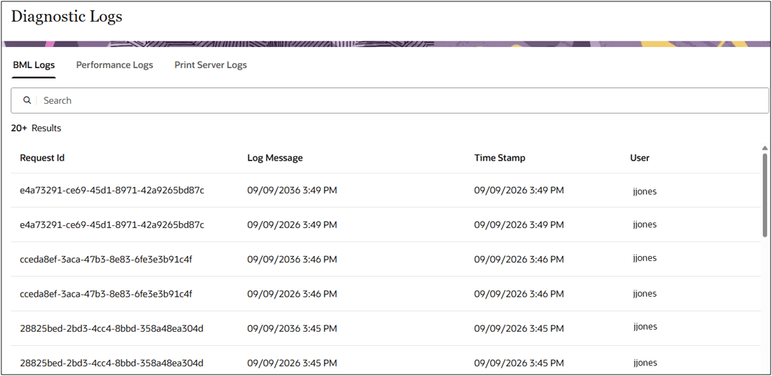Click log message 09/09/2036 3:49 PM
Viewport: 772px width, 376px height.
(x=292, y=190)
